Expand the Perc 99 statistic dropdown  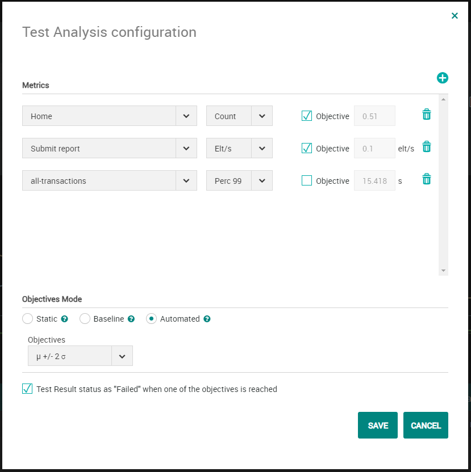coord(262,181)
